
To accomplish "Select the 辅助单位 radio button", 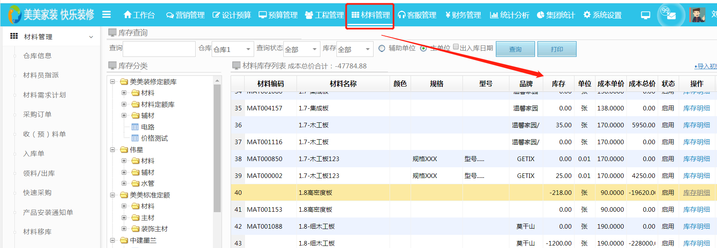I will coord(382,49).
